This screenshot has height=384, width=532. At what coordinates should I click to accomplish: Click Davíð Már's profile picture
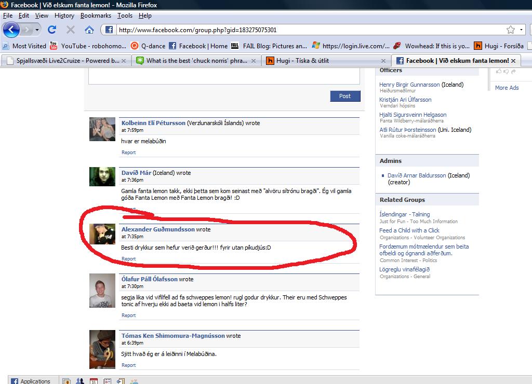102,176
